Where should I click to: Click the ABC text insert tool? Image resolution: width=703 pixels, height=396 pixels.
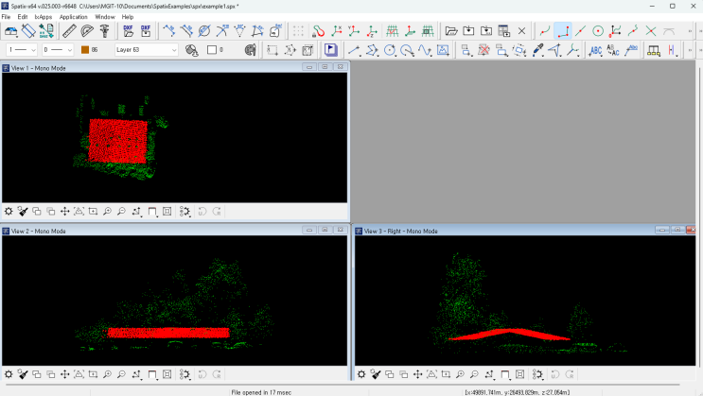point(595,50)
